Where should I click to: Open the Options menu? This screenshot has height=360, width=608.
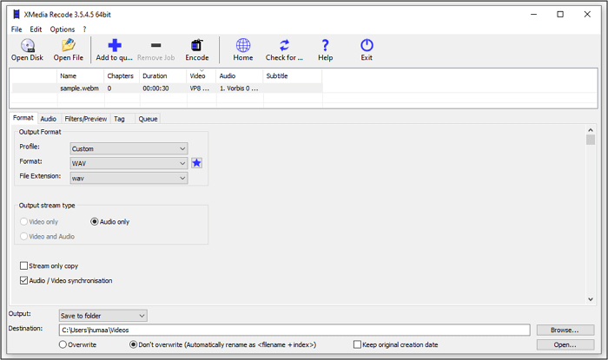coord(62,29)
